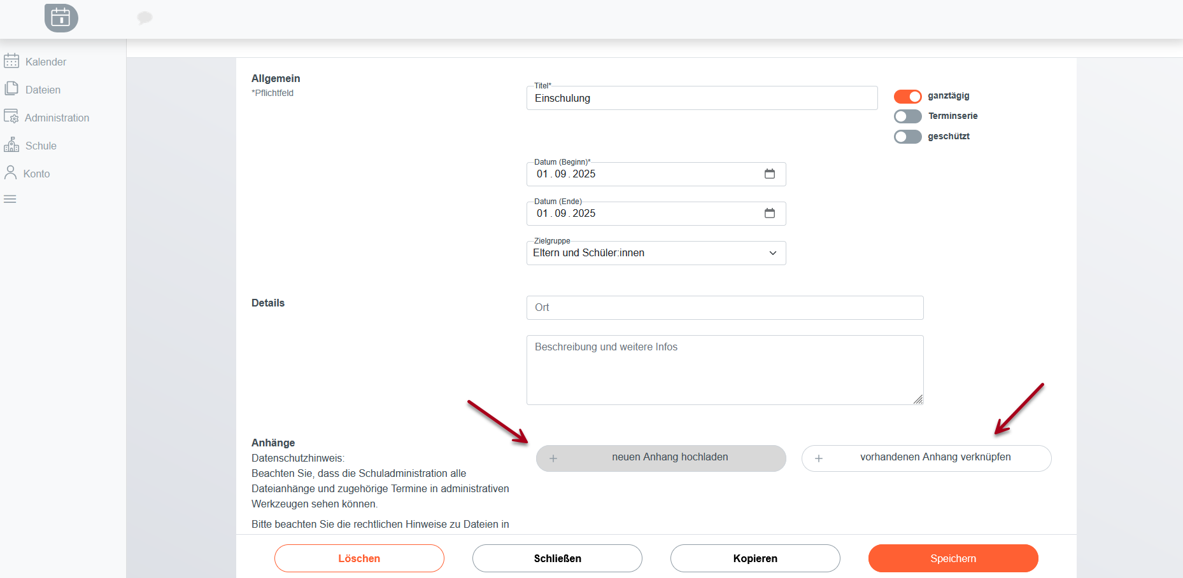
Task: Go to Dateien in the sidebar menu
Action: [x=43, y=90]
